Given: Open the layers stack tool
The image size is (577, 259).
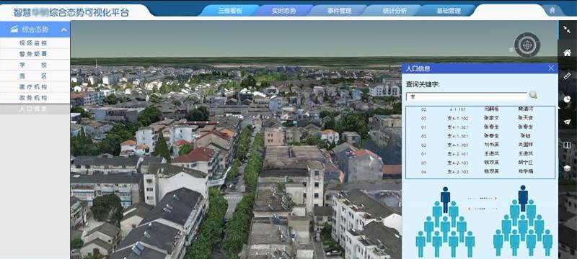Looking at the screenshot, I should pos(567,168).
